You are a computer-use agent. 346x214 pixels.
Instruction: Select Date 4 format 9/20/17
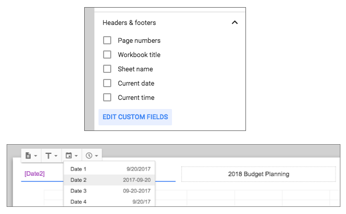(x=109, y=202)
